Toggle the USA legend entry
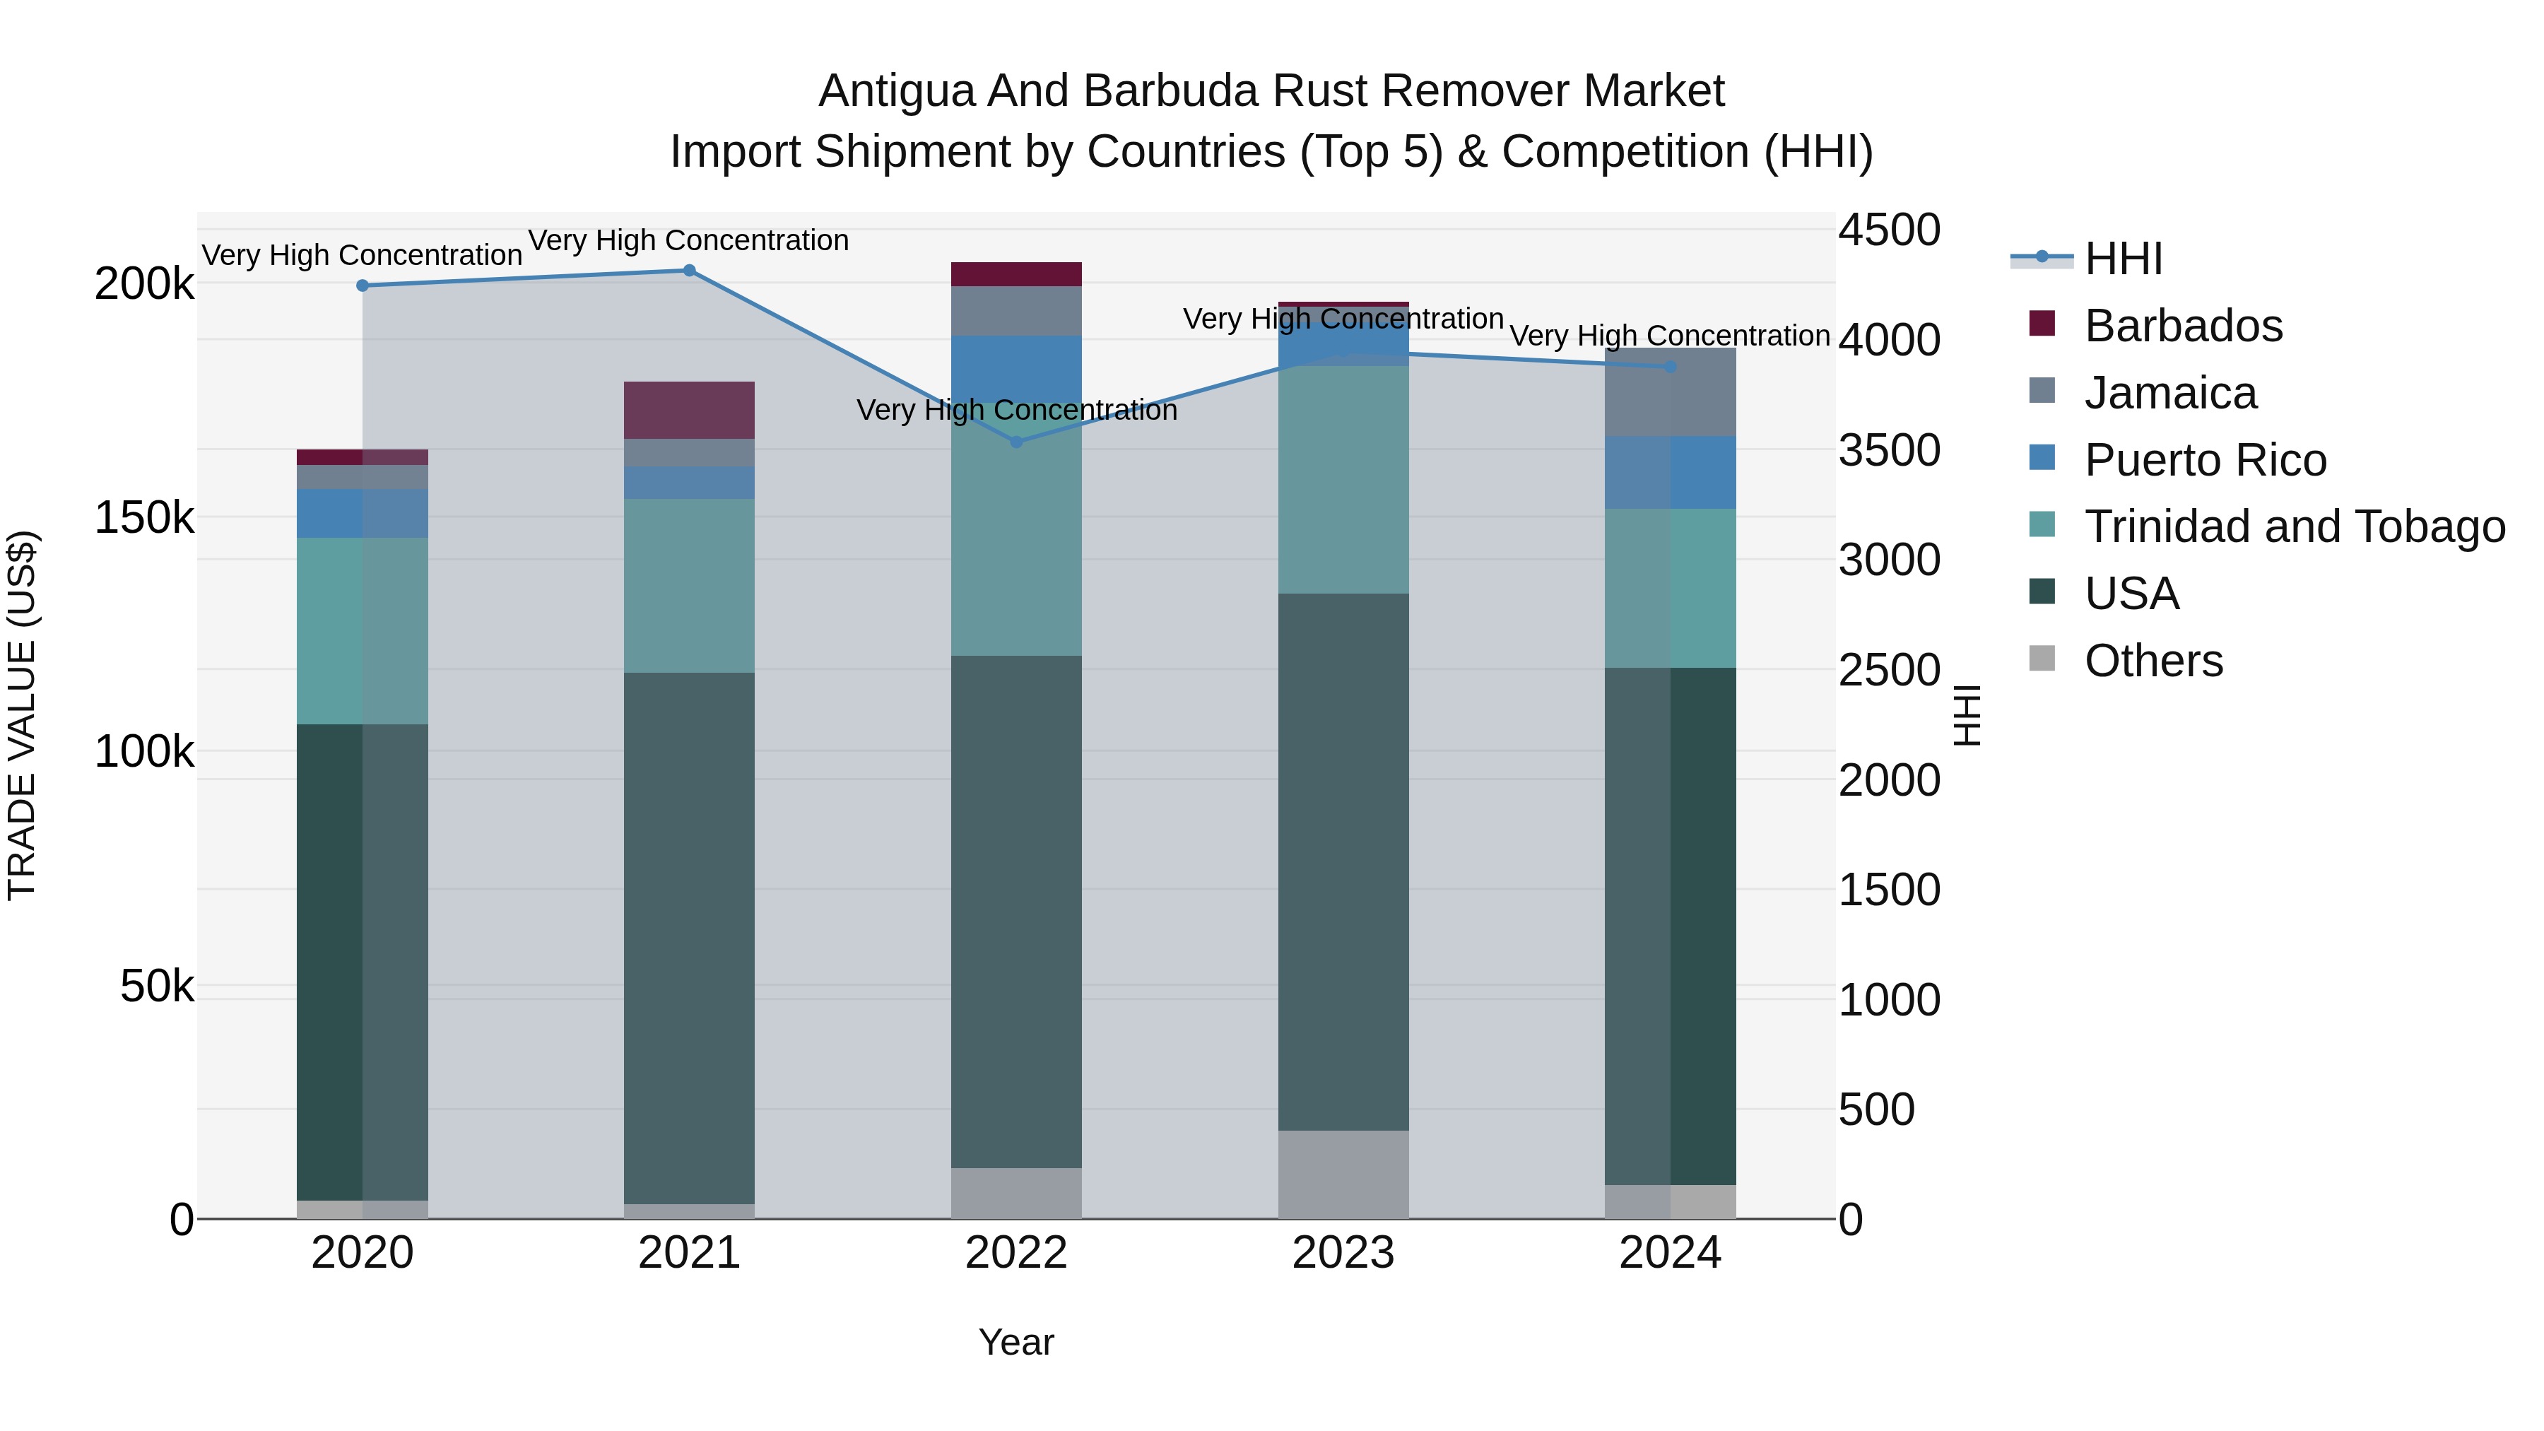This screenshot has height=1431, width=2544. point(2104,594)
